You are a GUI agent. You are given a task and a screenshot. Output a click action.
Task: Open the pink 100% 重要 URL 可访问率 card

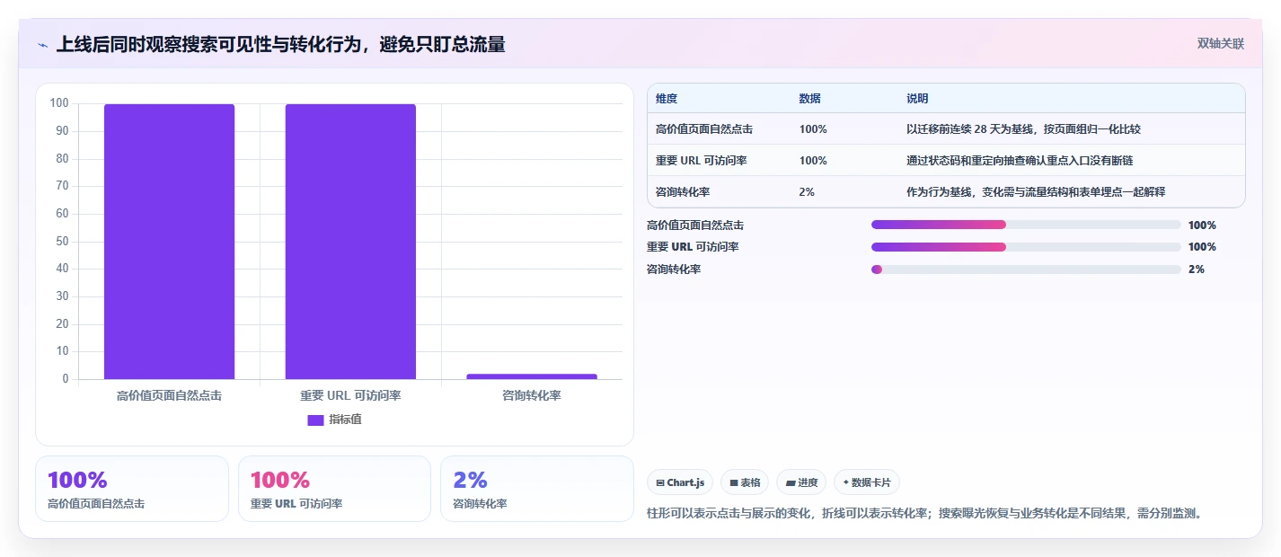point(334,489)
